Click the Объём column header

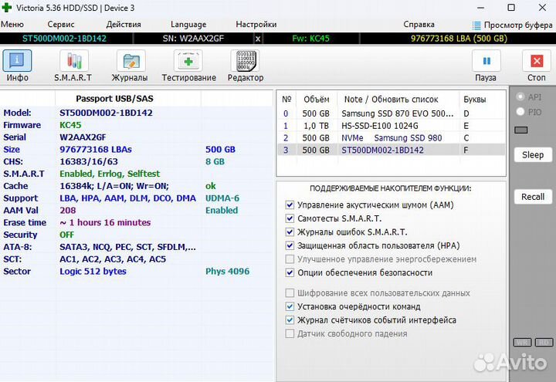(x=317, y=100)
